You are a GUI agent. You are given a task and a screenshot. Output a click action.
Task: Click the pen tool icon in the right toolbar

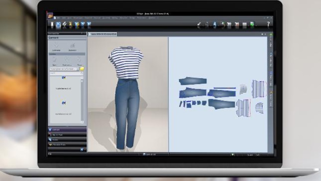199,25
